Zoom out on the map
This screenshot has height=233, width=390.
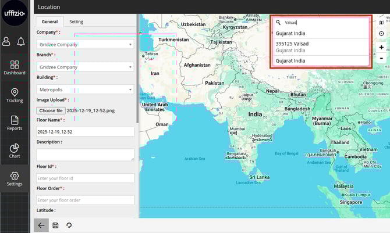point(381,58)
